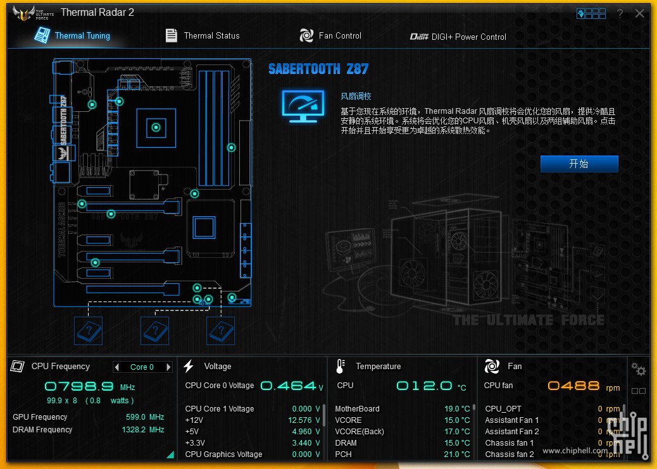Select the sensor beside the memory slots
This screenshot has height=469, width=657.
231,147
